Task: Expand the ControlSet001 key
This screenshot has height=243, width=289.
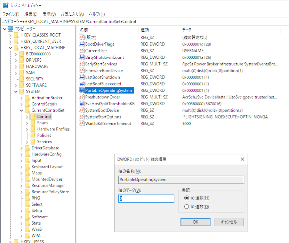Action: tap(21, 104)
